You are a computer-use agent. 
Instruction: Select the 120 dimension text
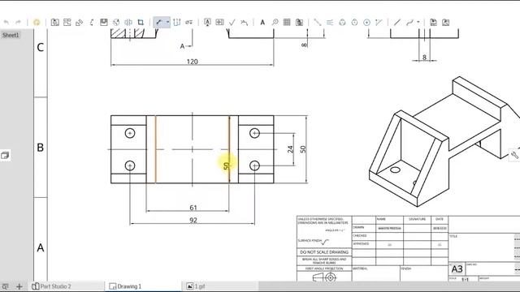[193, 62]
